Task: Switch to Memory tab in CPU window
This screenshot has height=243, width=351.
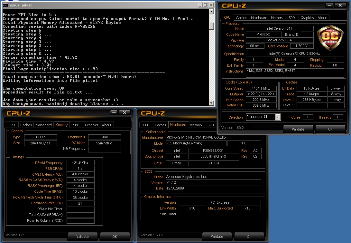Action: point(277,18)
